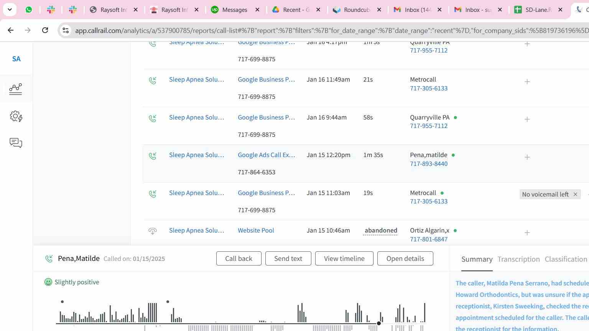
Task: Go back with browser back arrow
Action: 10,30
